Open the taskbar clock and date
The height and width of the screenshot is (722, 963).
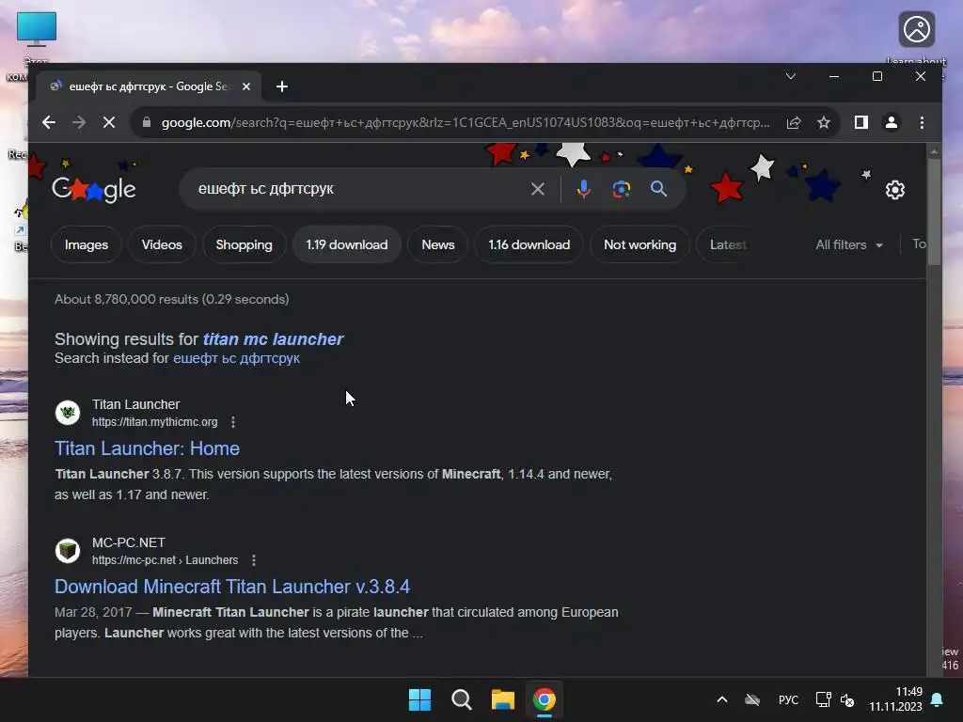click(895, 699)
